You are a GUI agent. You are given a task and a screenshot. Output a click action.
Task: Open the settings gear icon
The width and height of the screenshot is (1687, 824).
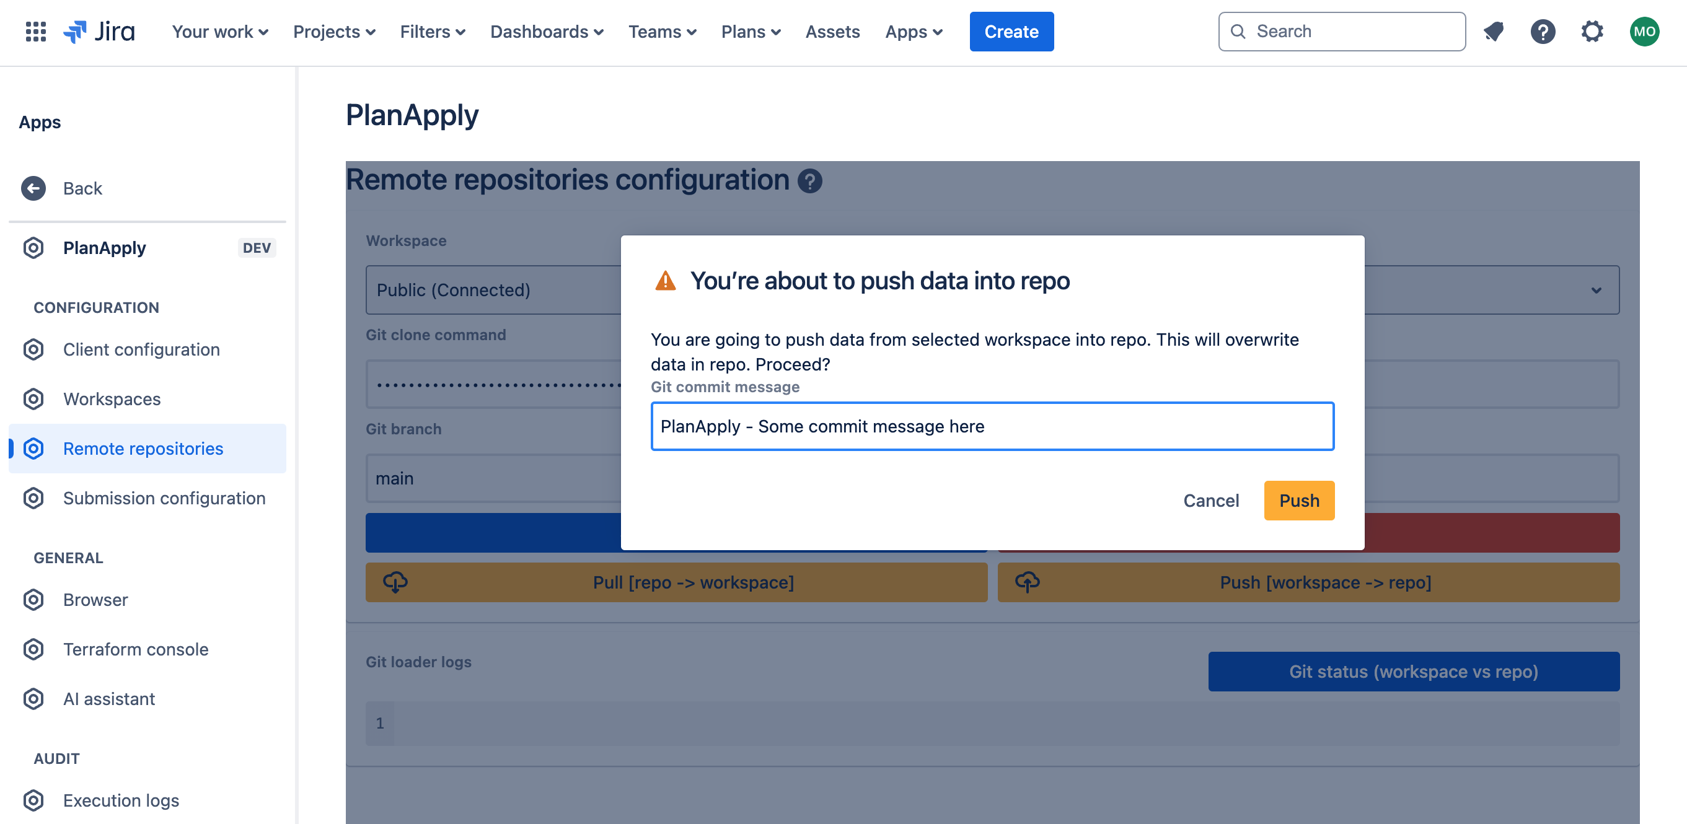(1592, 32)
